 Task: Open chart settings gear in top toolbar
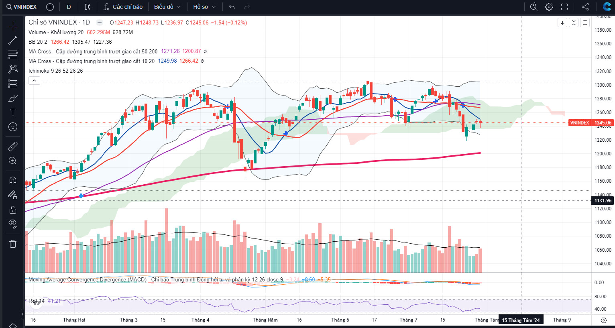tap(549, 7)
